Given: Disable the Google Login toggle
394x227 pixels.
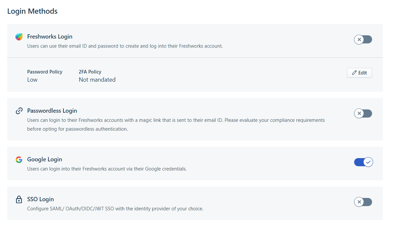Looking at the screenshot, I should 363,162.
